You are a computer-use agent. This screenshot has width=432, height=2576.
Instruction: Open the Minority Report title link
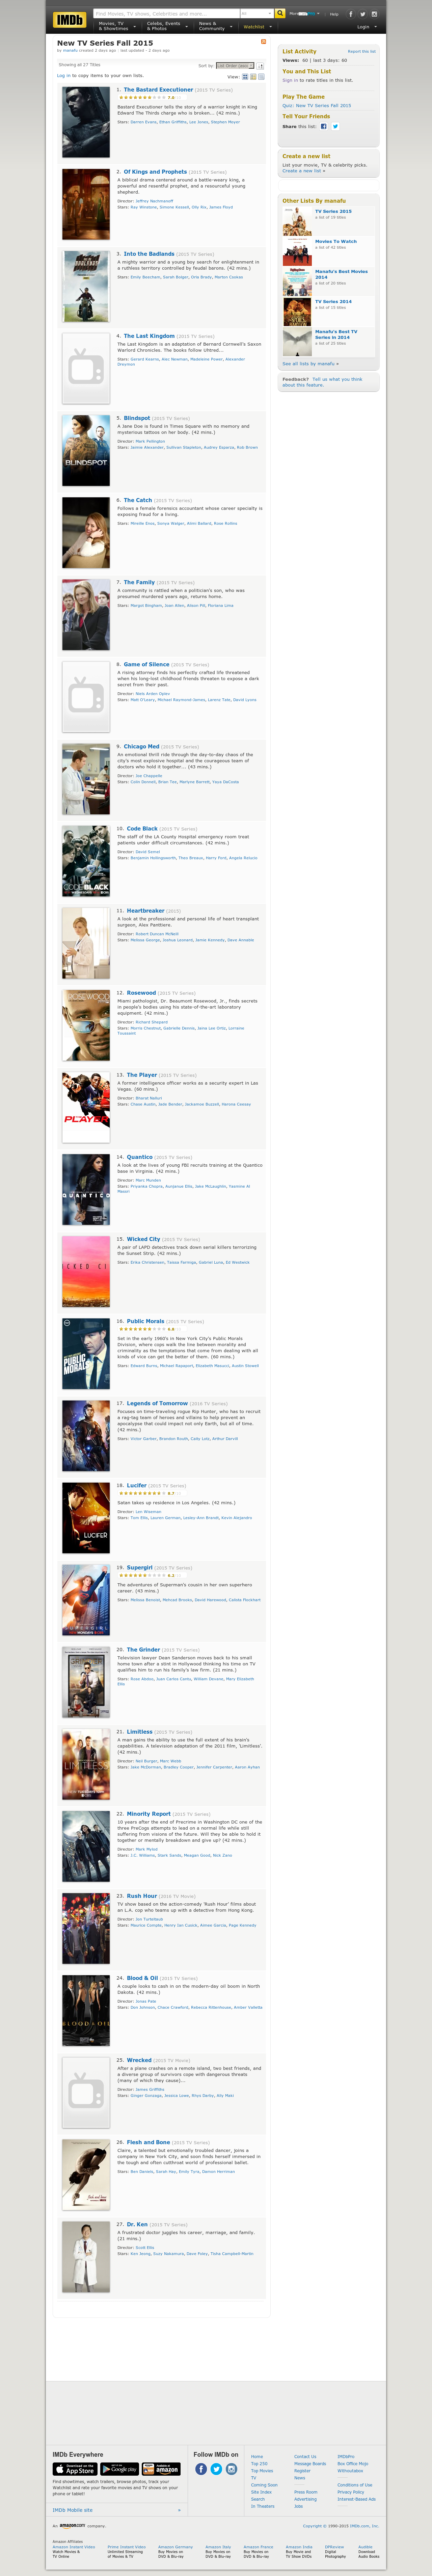[148, 1814]
